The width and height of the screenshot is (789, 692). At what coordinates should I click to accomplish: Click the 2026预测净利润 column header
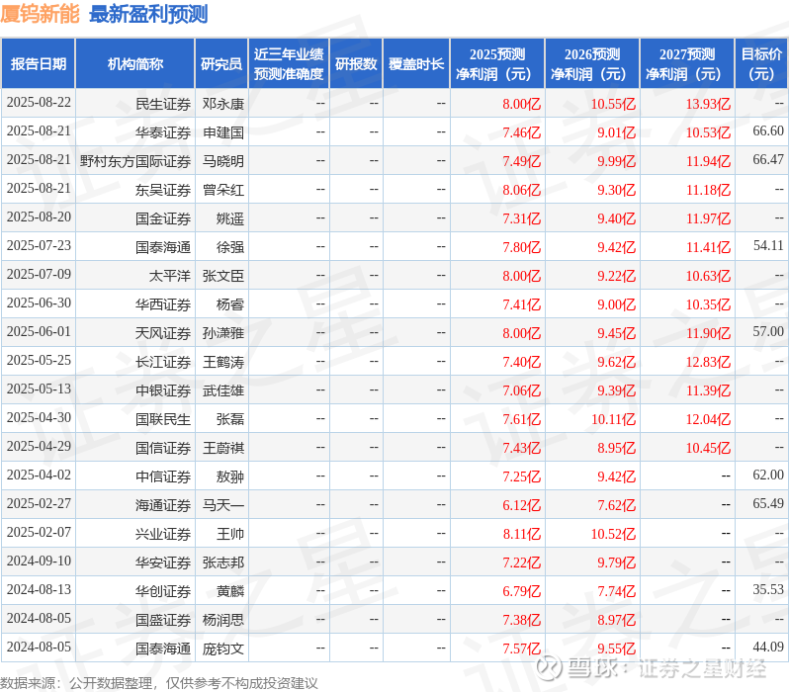[x=592, y=64]
